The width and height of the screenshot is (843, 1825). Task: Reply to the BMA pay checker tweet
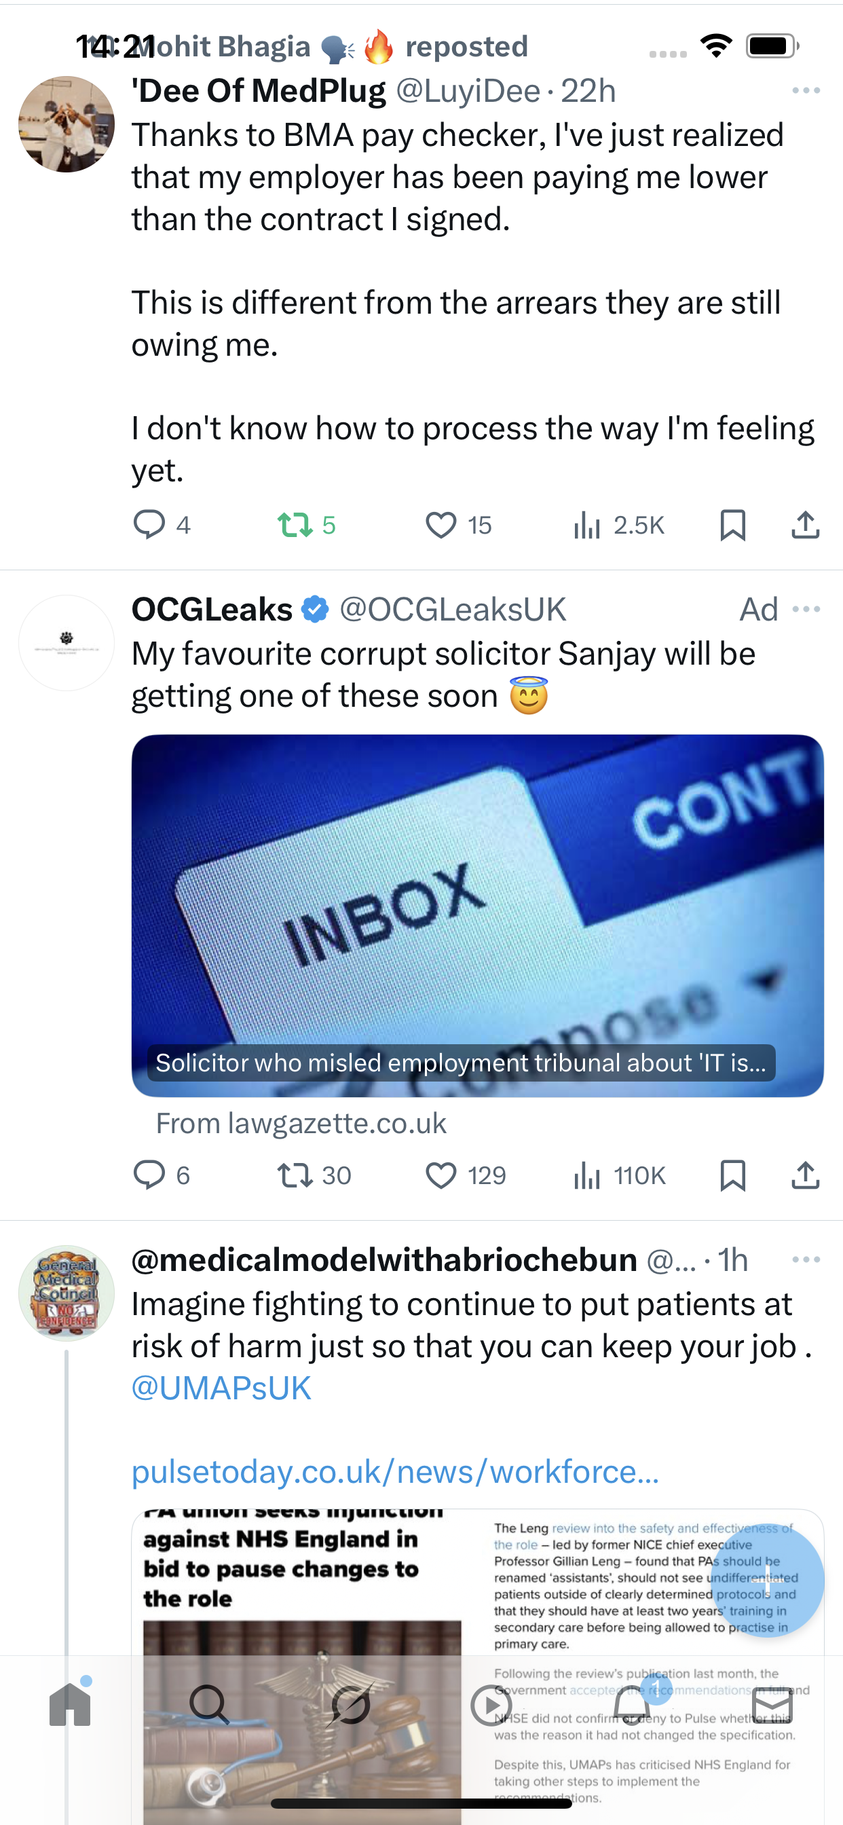point(149,525)
